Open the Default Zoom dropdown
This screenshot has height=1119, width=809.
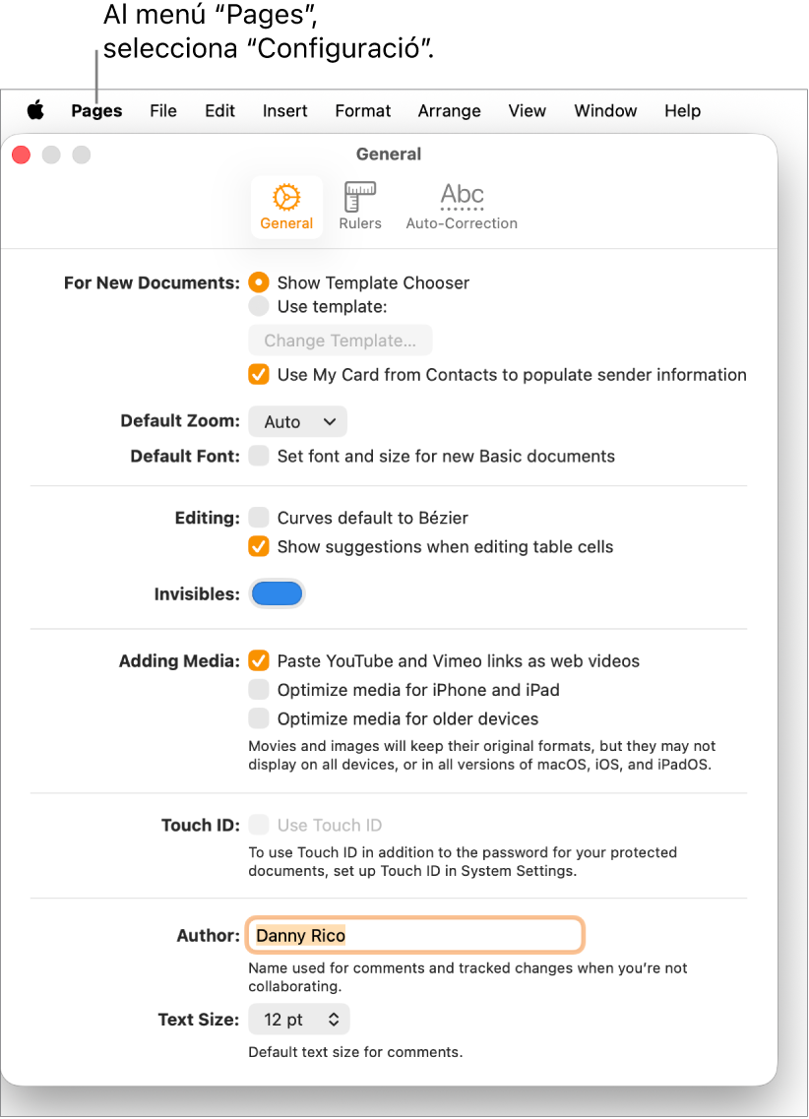298,422
